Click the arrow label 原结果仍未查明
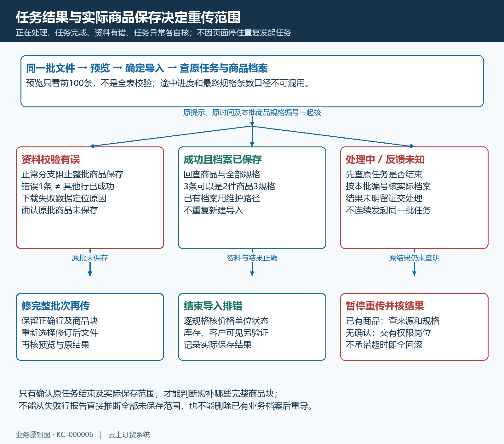Screen dimensions: 504x444 point(414,258)
